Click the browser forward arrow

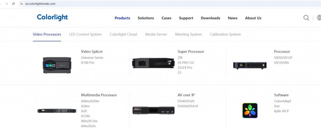(x=6, y=4)
